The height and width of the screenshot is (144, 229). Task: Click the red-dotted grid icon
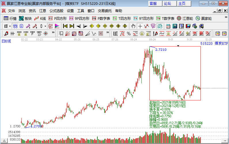101,34
